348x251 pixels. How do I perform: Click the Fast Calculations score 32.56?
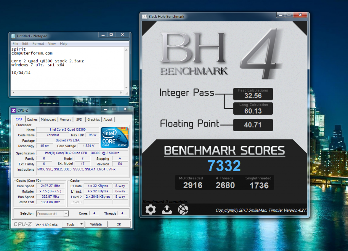pos(253,96)
